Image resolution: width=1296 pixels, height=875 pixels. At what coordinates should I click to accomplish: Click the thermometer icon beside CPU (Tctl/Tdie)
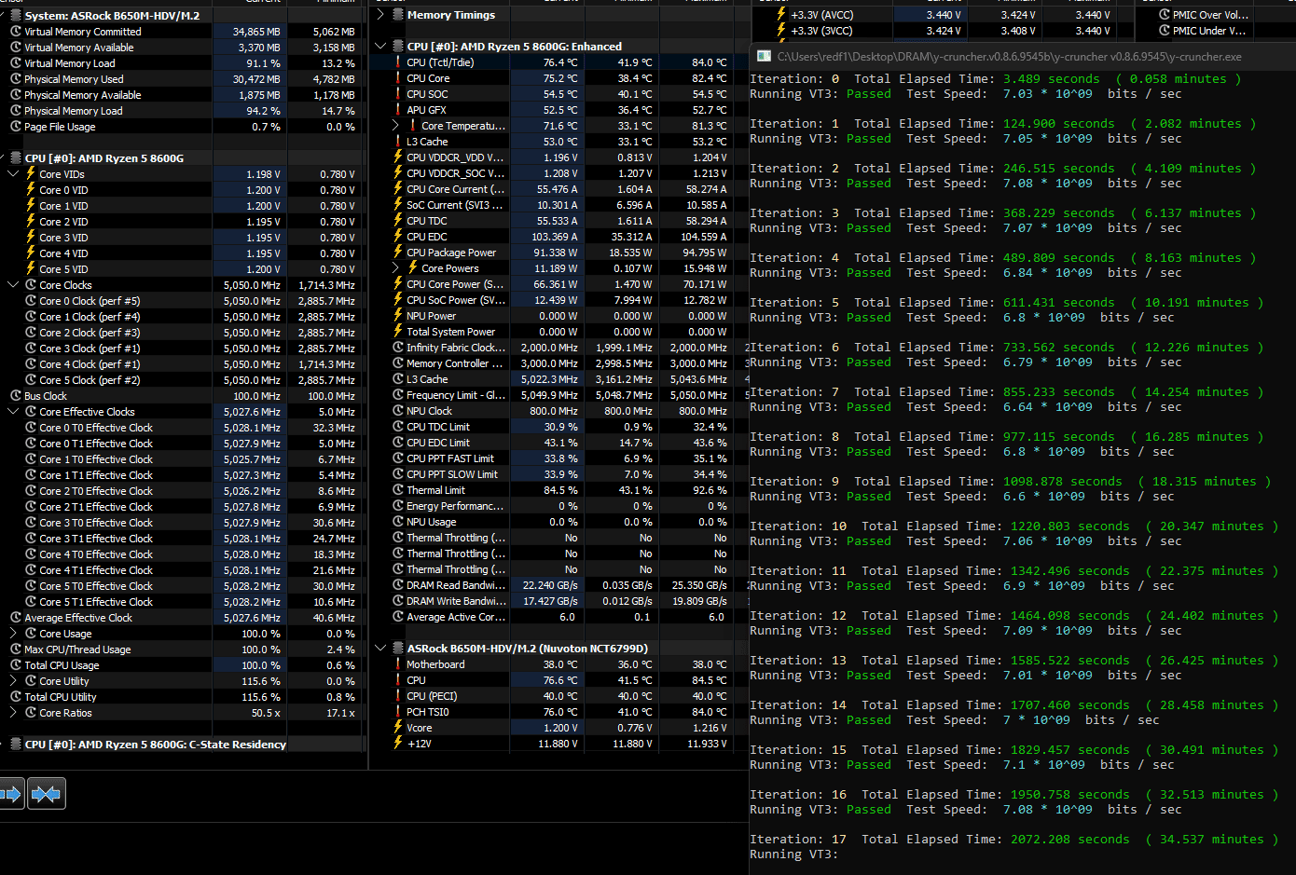point(398,62)
